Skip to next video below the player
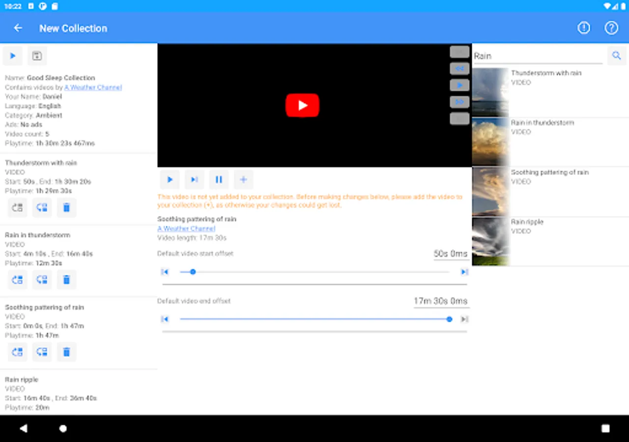 194,180
